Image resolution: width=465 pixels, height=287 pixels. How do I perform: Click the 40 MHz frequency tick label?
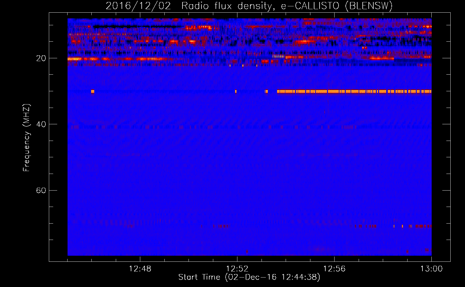[41, 124]
